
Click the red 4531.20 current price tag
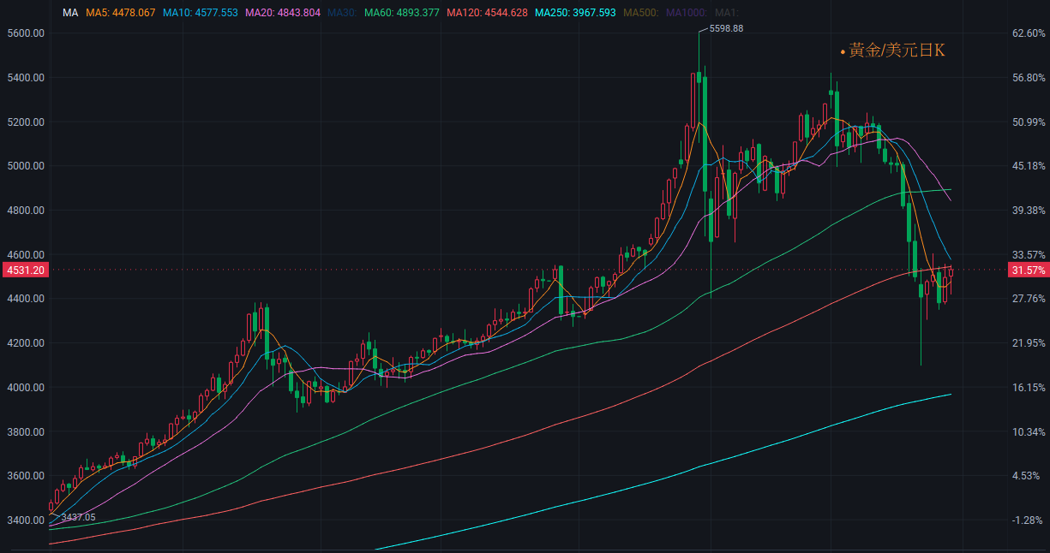tap(25, 270)
